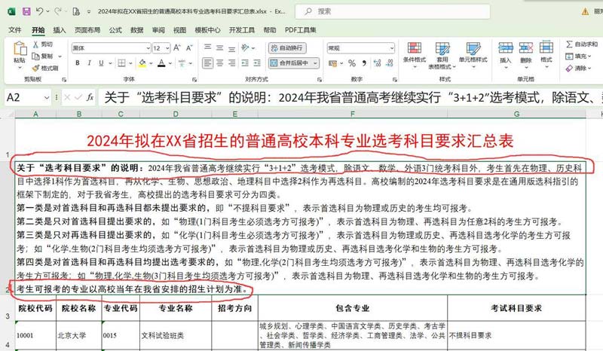Apply cell borders icon
Screen dimensions: 603x351
121,63
